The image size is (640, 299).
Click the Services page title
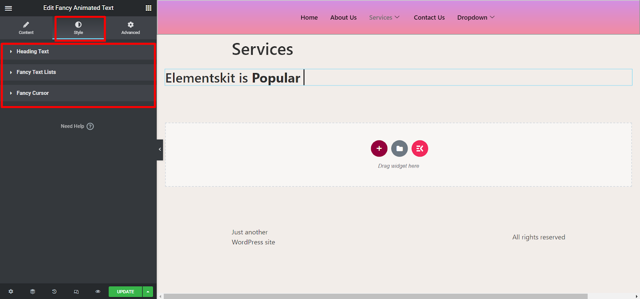coord(262,50)
